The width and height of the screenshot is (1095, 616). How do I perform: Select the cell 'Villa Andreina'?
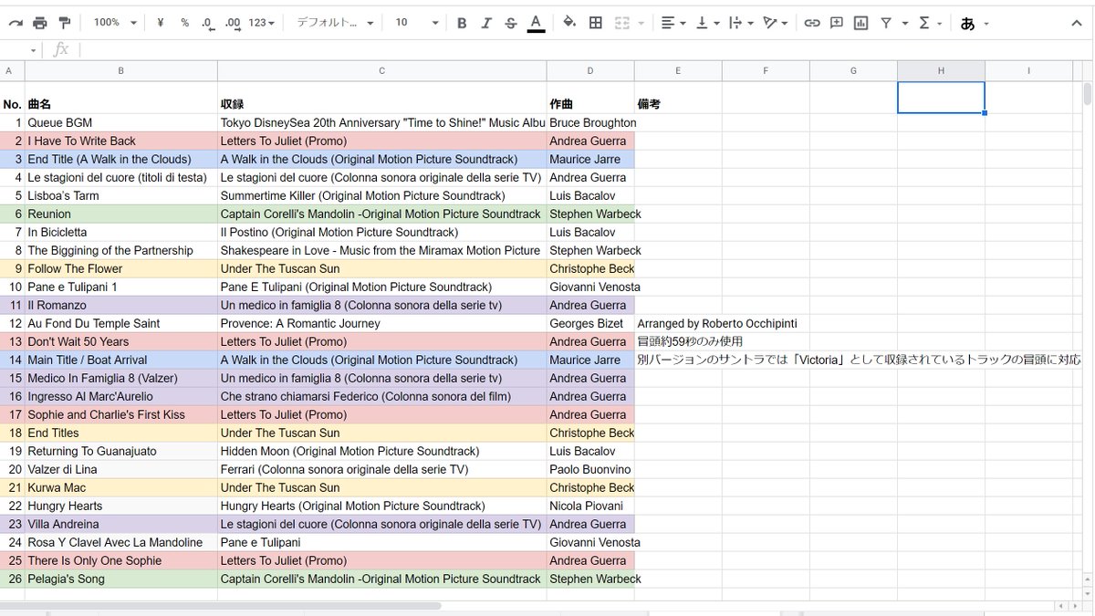pos(121,524)
